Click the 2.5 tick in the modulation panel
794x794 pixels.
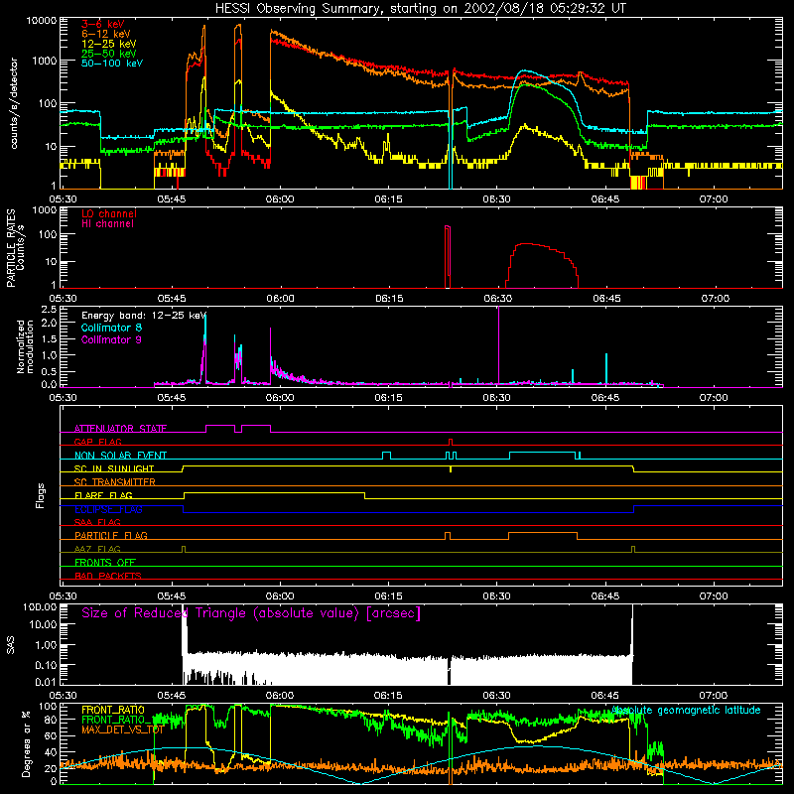click(x=49, y=309)
